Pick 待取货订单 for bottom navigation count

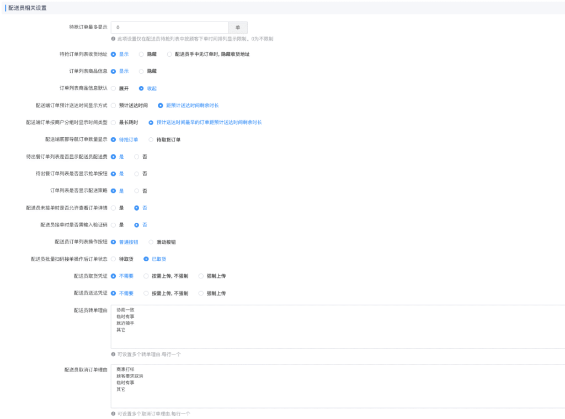[x=152, y=139]
